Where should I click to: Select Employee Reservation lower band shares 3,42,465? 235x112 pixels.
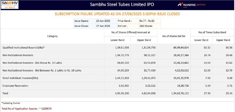tap(123, 86)
